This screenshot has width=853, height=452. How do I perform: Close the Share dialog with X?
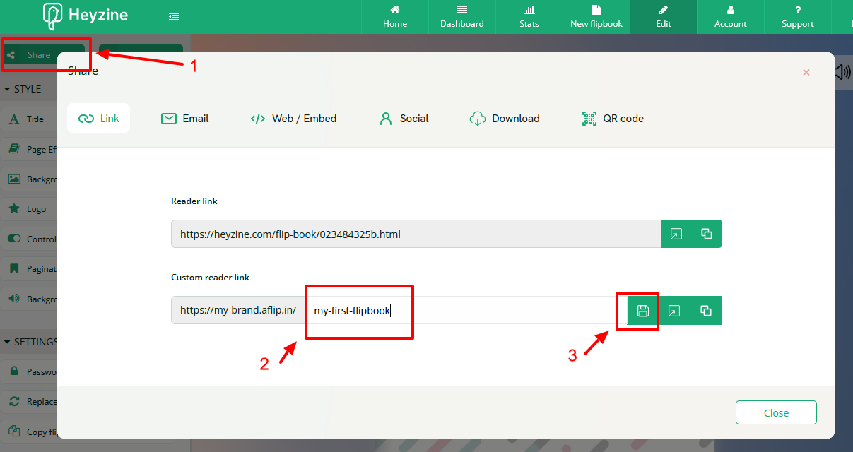806,72
